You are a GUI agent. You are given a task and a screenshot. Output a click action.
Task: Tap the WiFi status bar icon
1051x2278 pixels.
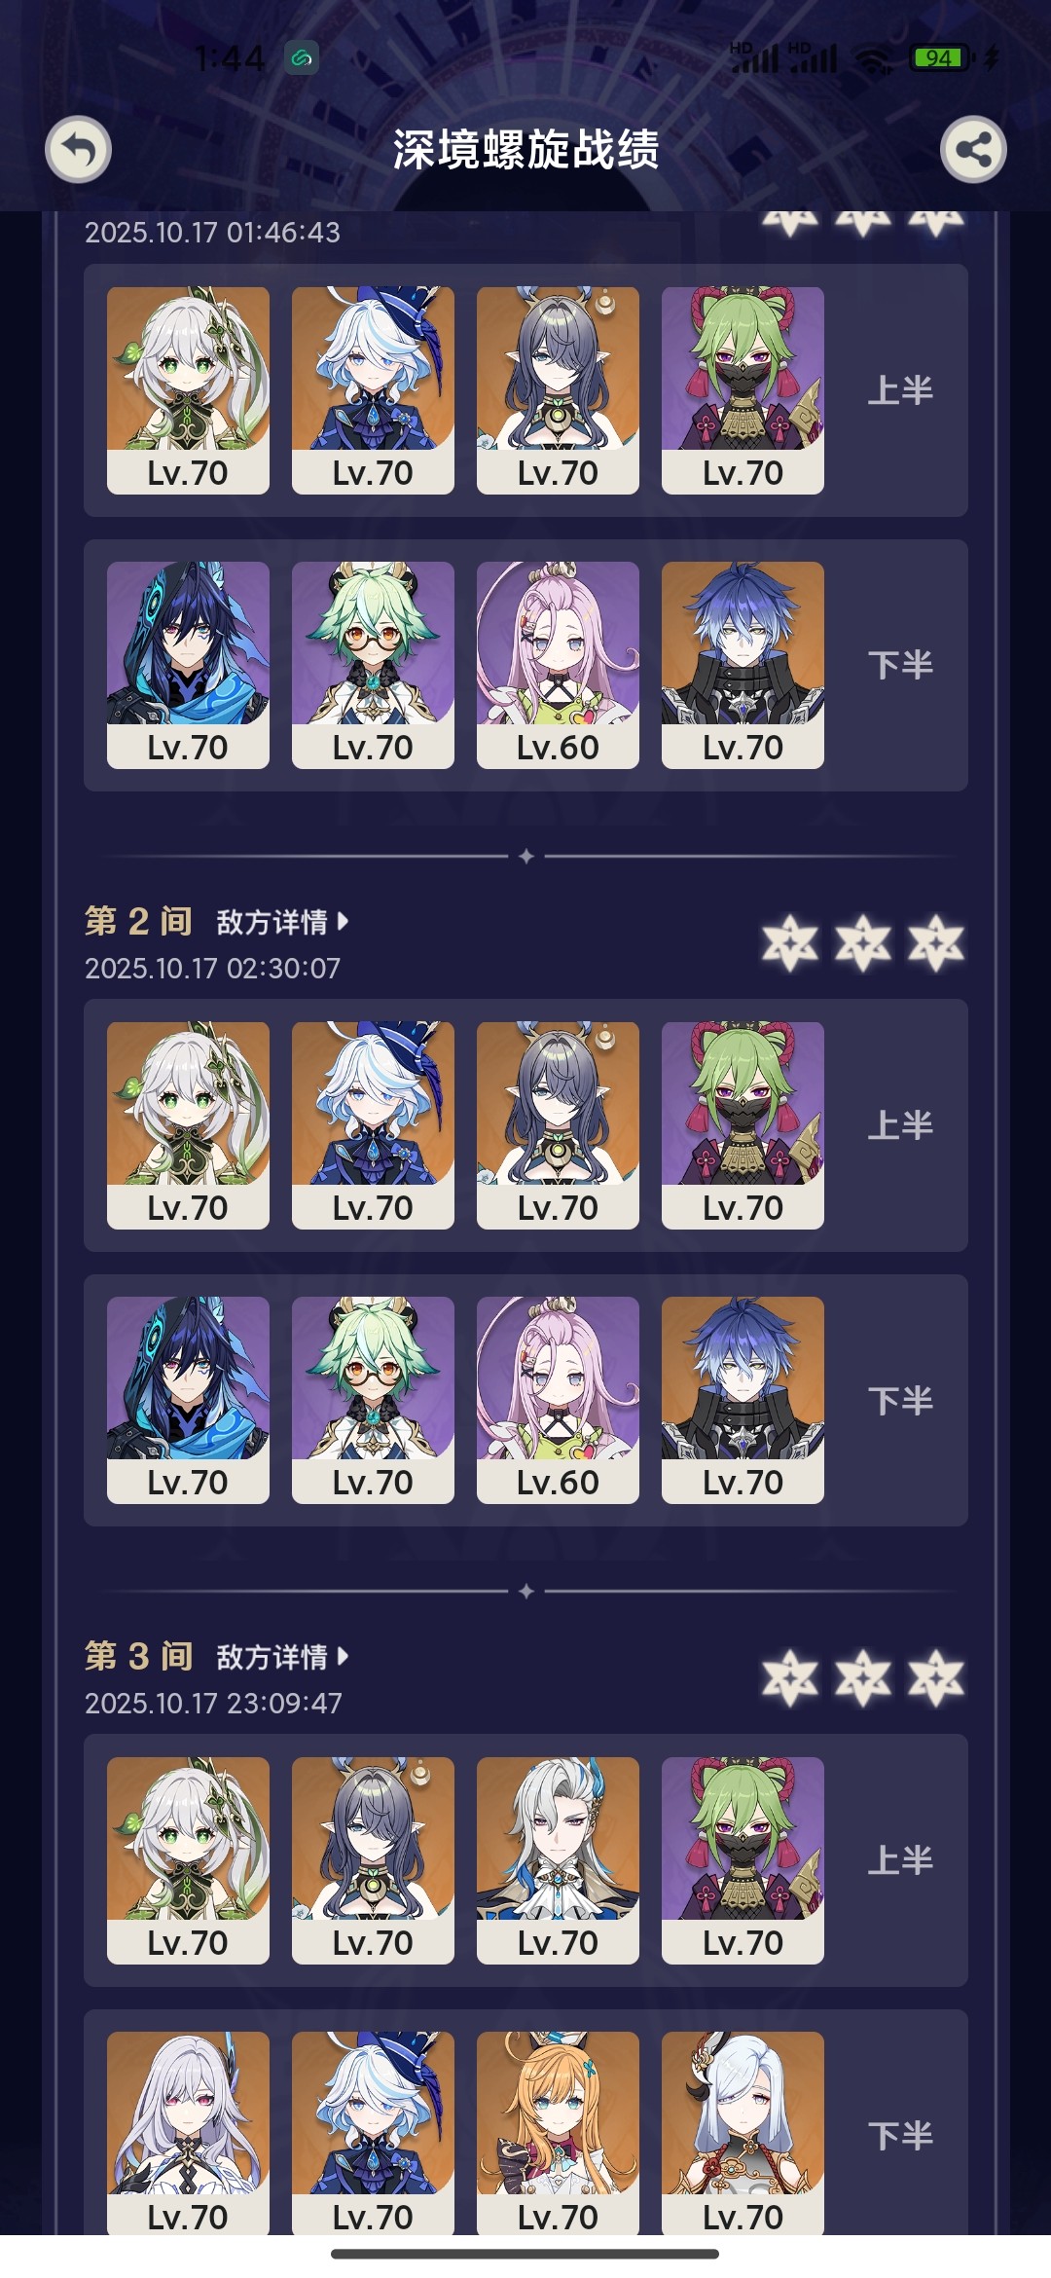[x=873, y=59]
